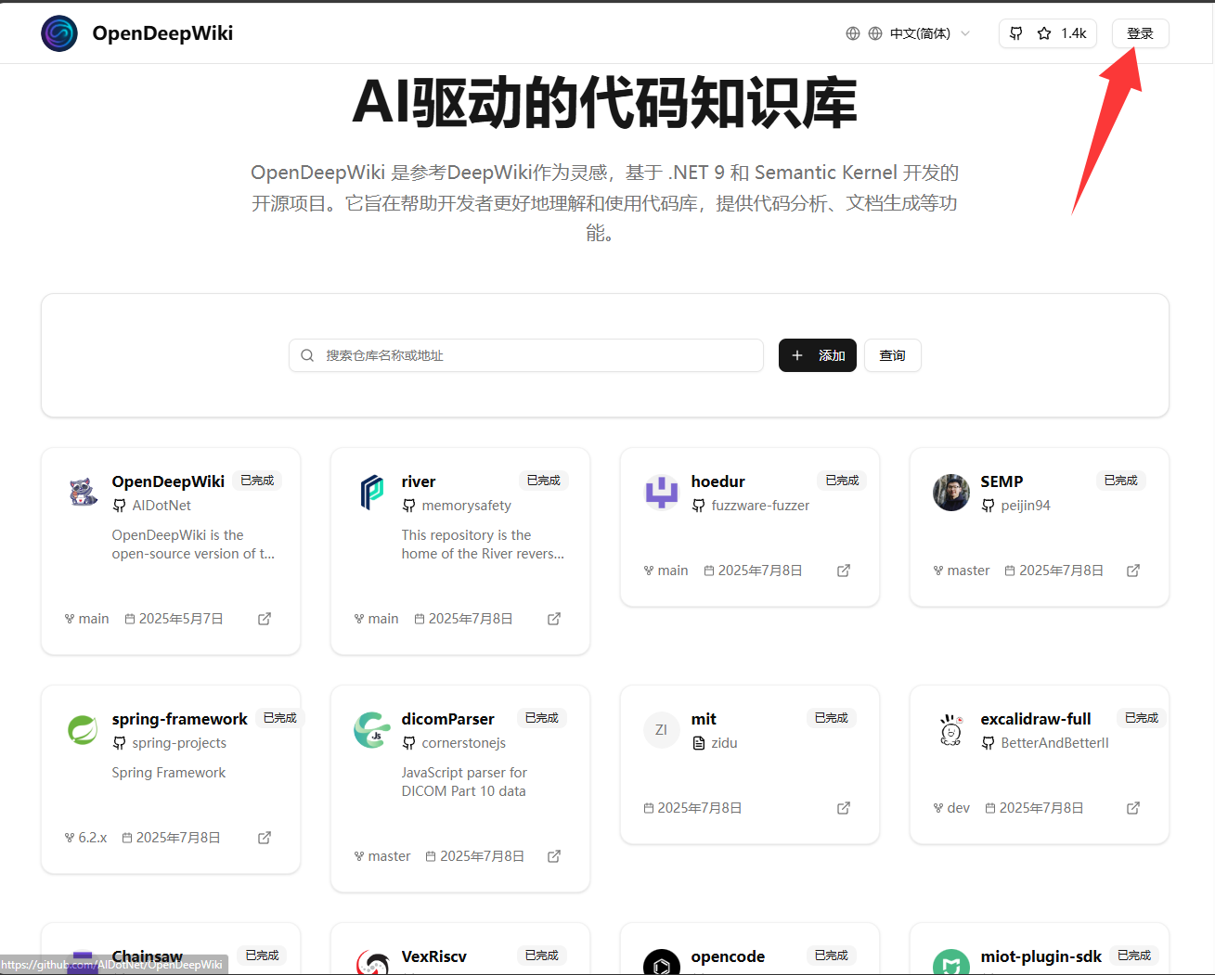Viewport: 1215px width, 975px height.
Task: Click the branch icon beside main on river card
Action: (358, 618)
